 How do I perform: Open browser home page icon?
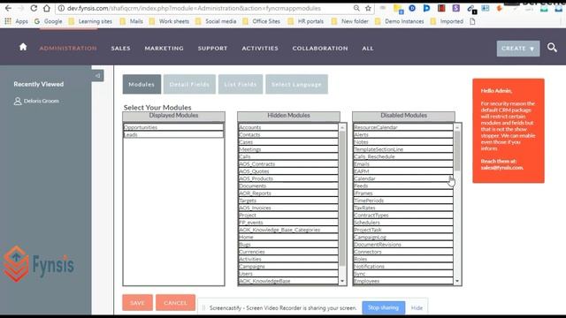pyautogui.click(x=47, y=8)
